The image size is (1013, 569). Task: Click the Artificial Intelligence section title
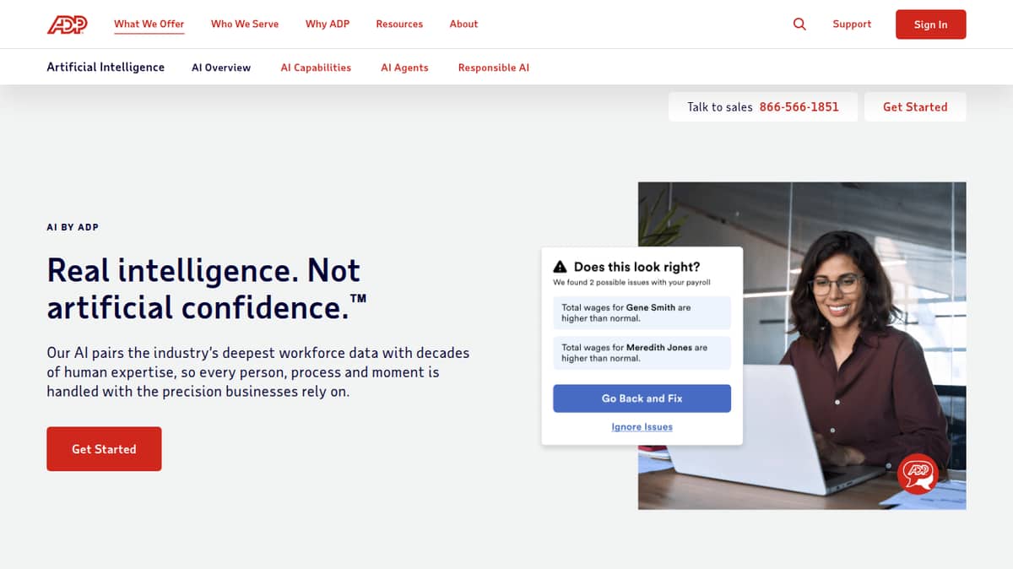click(106, 67)
